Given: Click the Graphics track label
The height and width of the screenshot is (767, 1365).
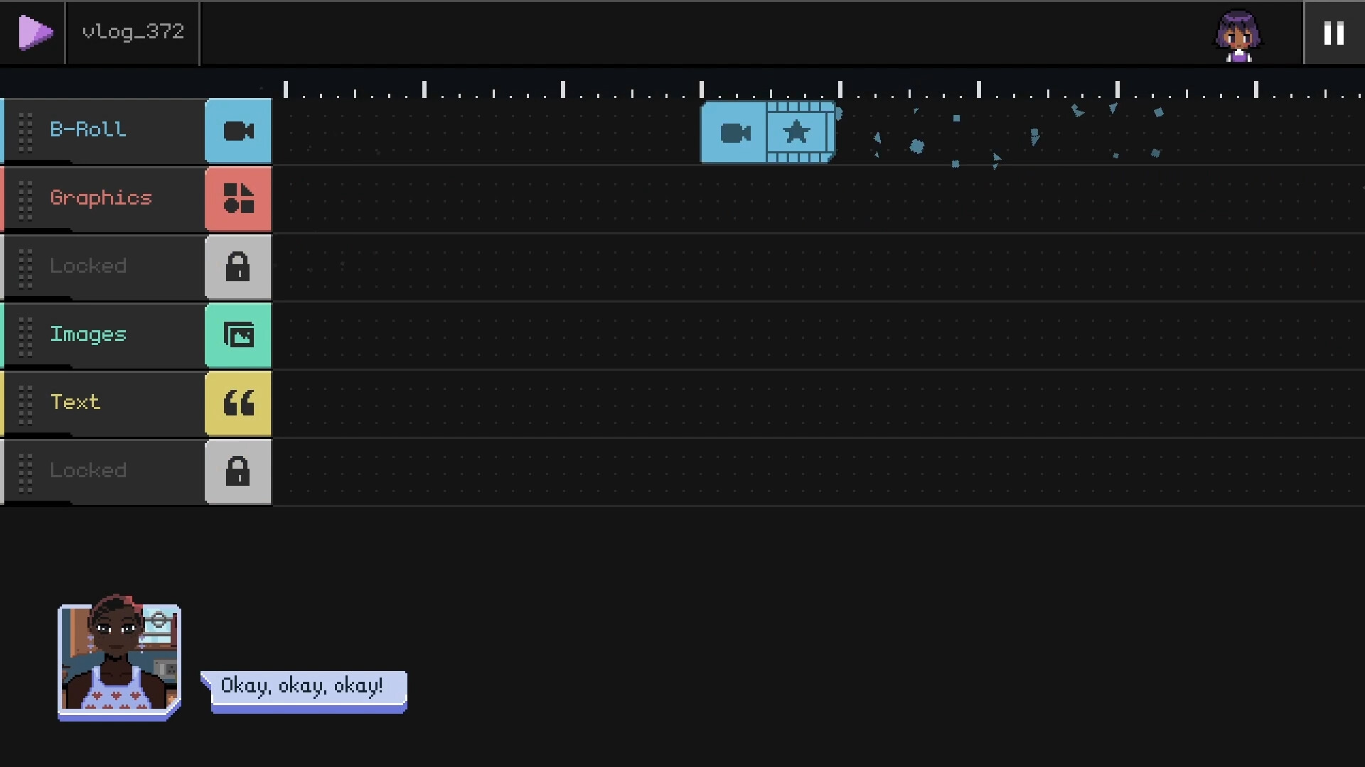Looking at the screenshot, I should 101,198.
